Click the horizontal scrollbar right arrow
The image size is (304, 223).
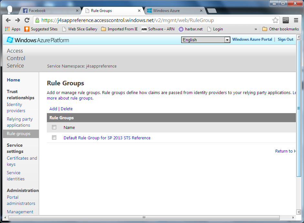click(x=293, y=218)
